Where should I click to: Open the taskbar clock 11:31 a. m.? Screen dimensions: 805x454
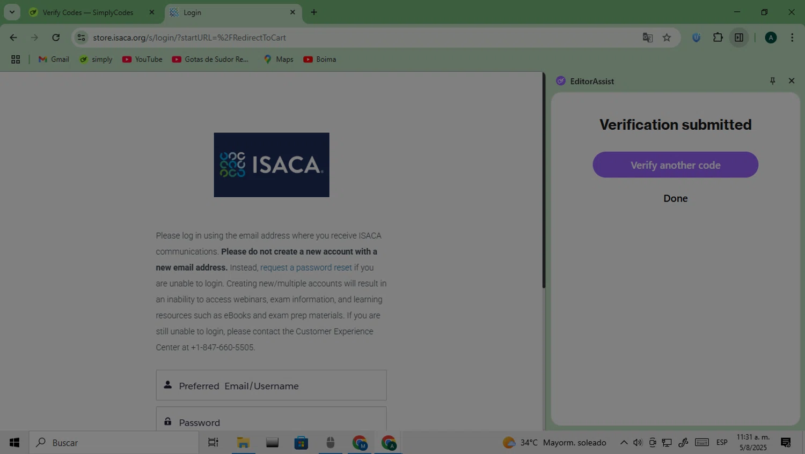click(753, 443)
